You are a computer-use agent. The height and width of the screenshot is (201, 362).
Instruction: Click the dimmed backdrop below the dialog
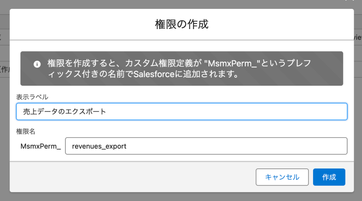[x=182, y=197]
